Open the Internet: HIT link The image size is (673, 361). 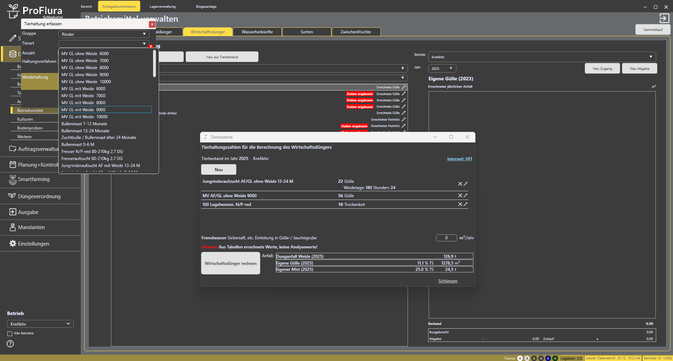coord(460,159)
